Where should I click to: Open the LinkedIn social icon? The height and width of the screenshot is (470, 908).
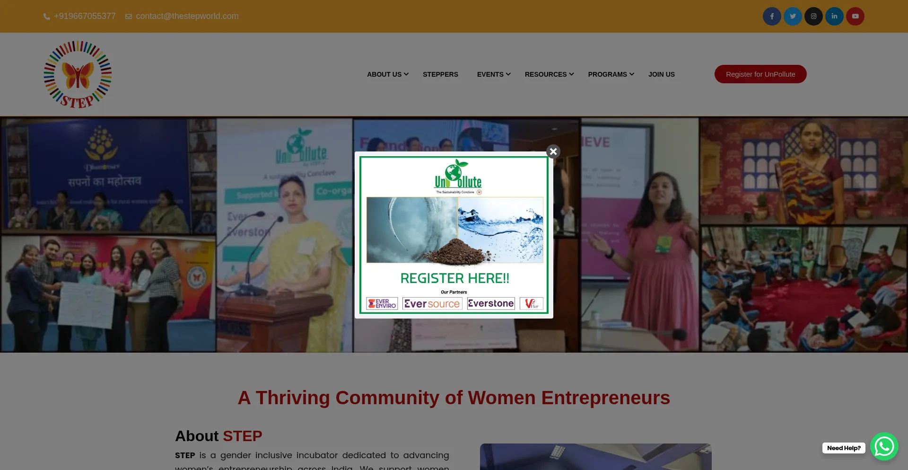834,16
